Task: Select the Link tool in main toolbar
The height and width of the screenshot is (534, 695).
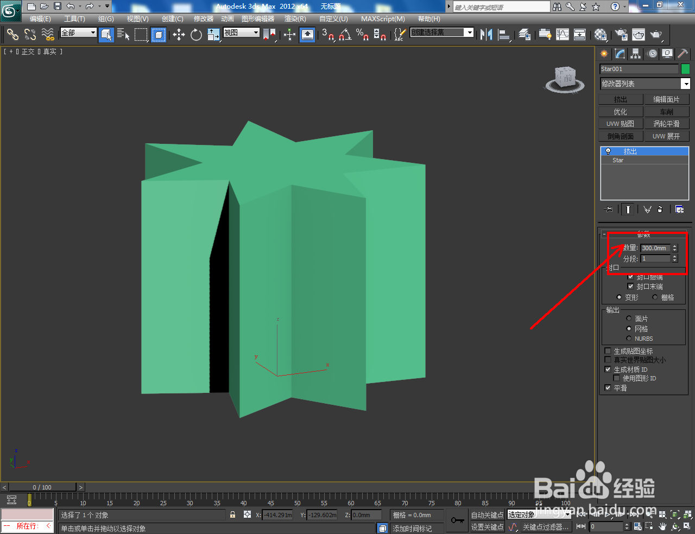Action: point(12,34)
